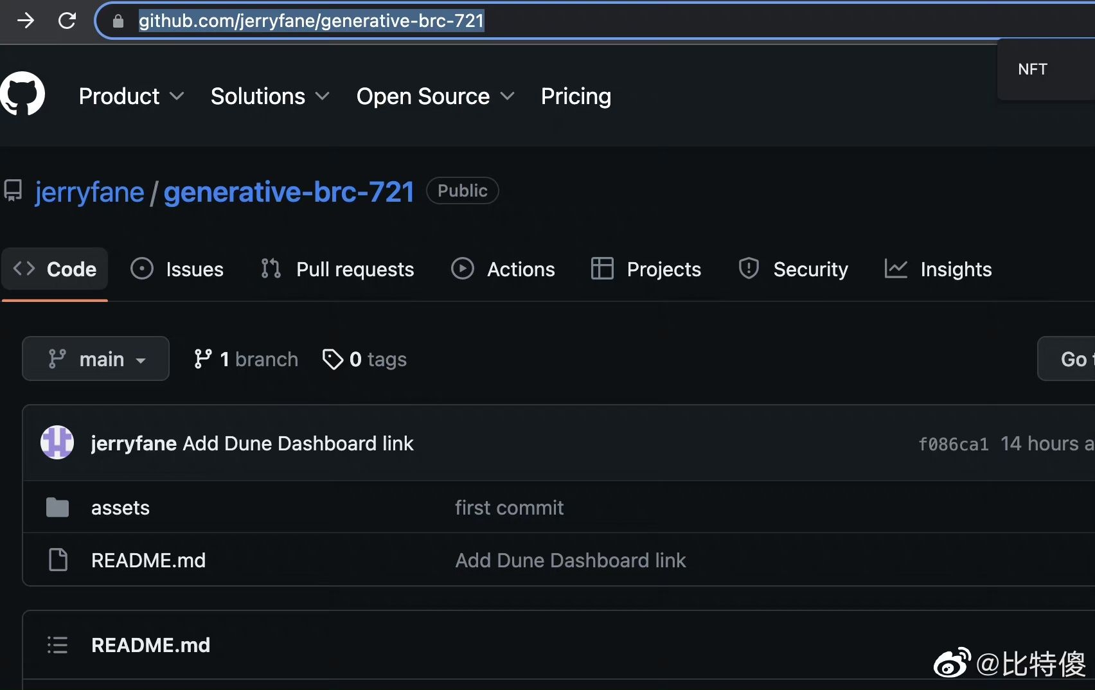Click the Go to file button
The width and height of the screenshot is (1095, 690).
click(1067, 358)
